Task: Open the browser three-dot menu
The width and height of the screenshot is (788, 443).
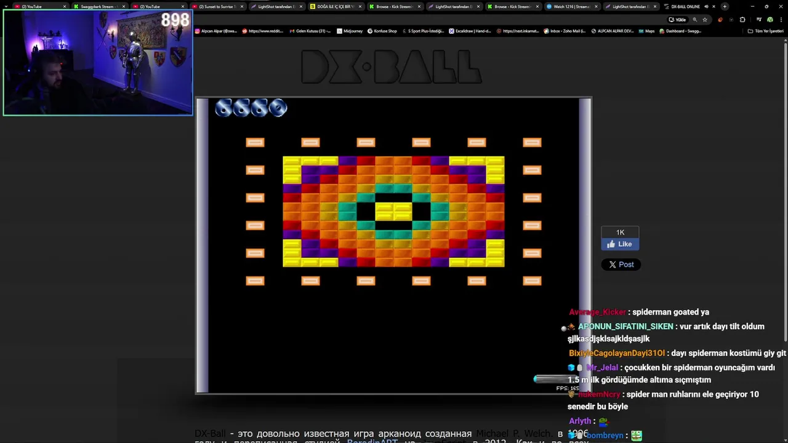Action: click(781, 20)
